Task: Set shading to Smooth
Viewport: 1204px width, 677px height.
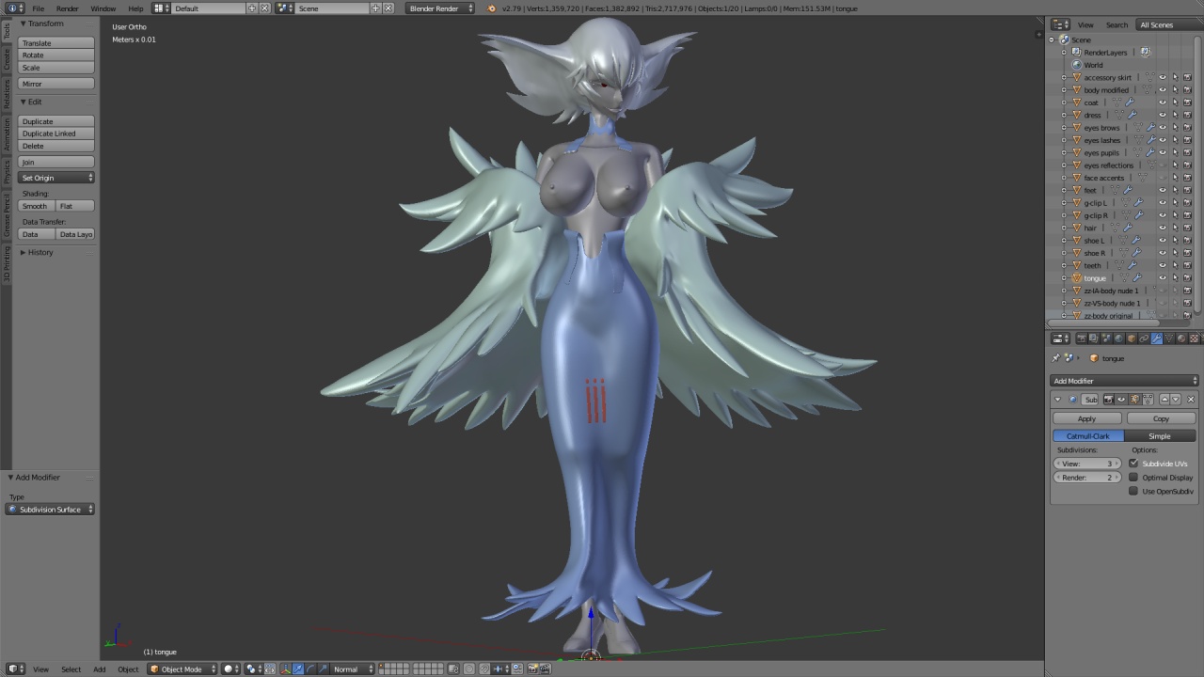Action: [x=36, y=206]
